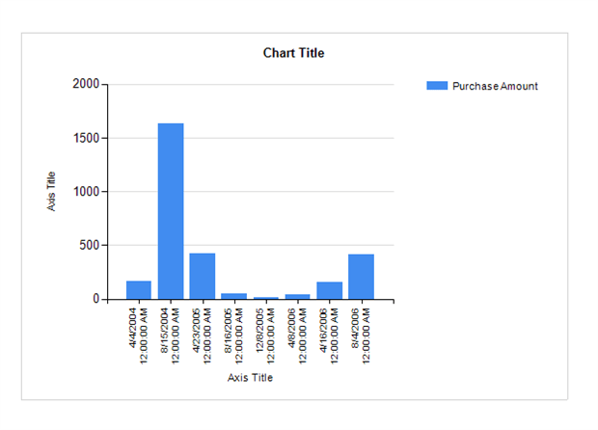Click the 8/15/2004 12:00:00 AM category label

point(170,336)
